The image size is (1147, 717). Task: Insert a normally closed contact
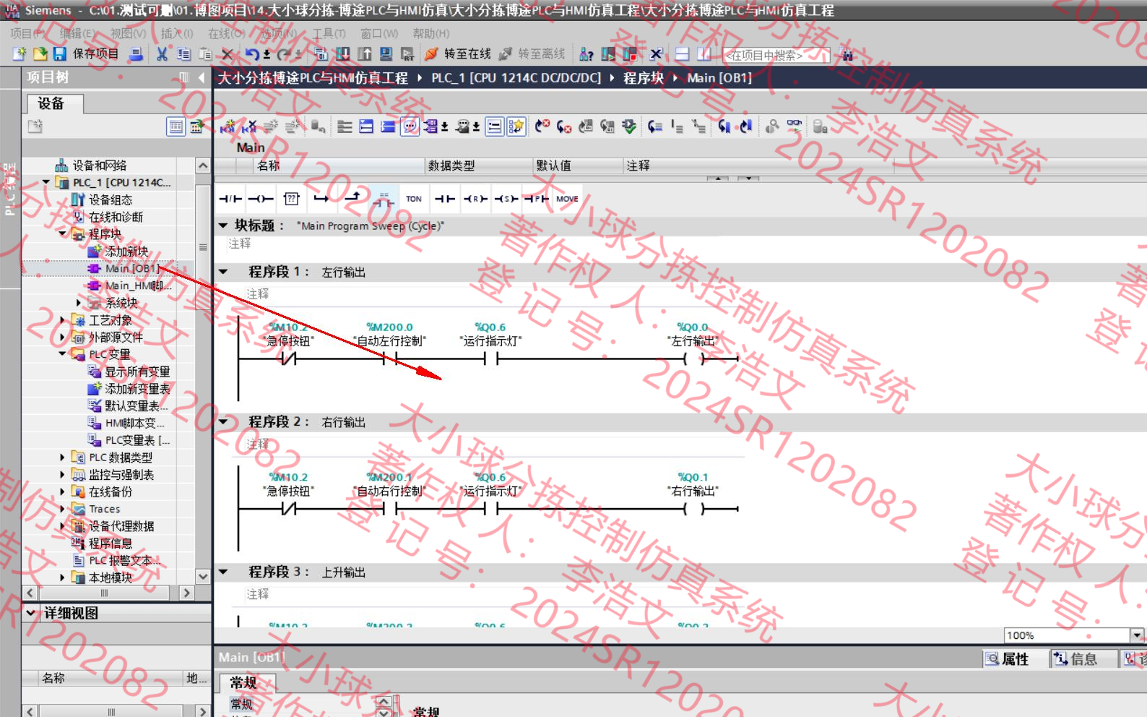(x=230, y=199)
